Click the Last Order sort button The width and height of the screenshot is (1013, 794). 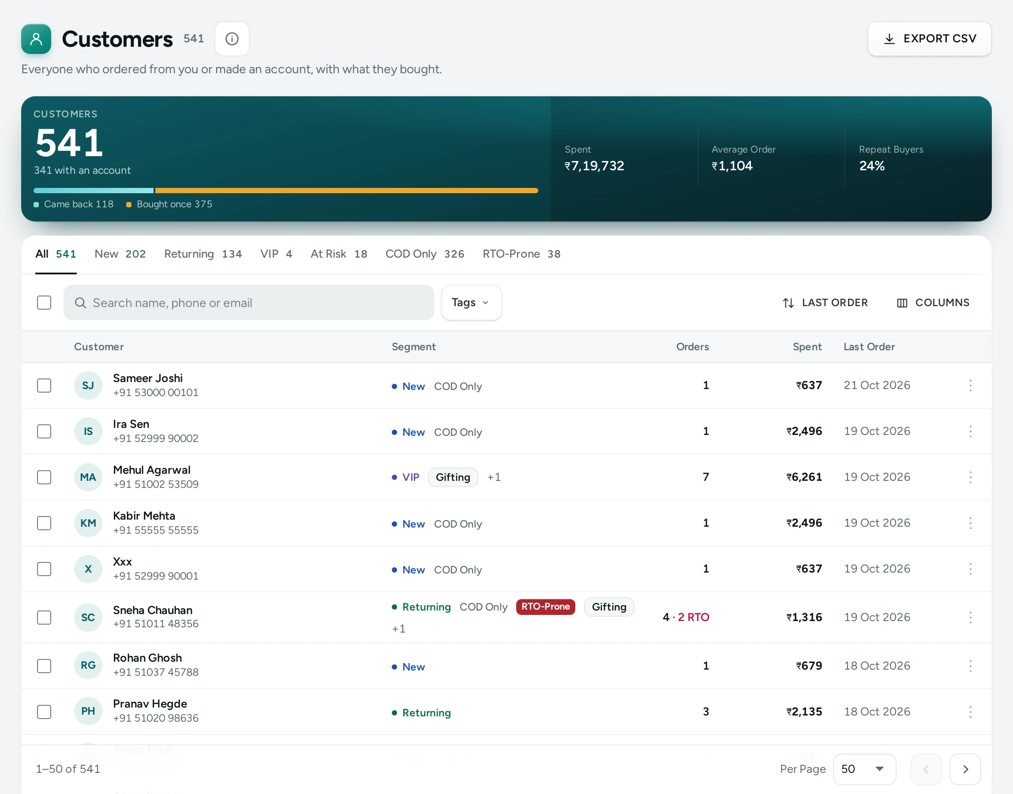point(825,303)
